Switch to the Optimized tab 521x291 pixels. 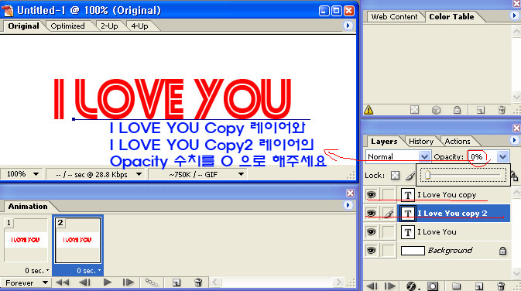pos(67,26)
